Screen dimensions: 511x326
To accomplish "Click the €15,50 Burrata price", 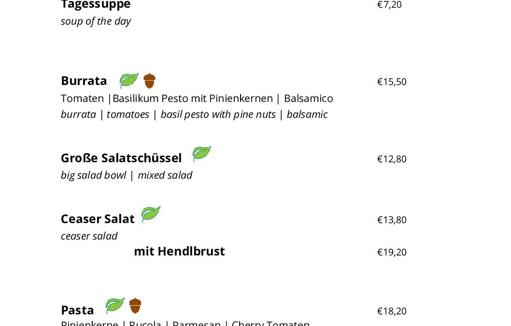I will coord(392,82).
